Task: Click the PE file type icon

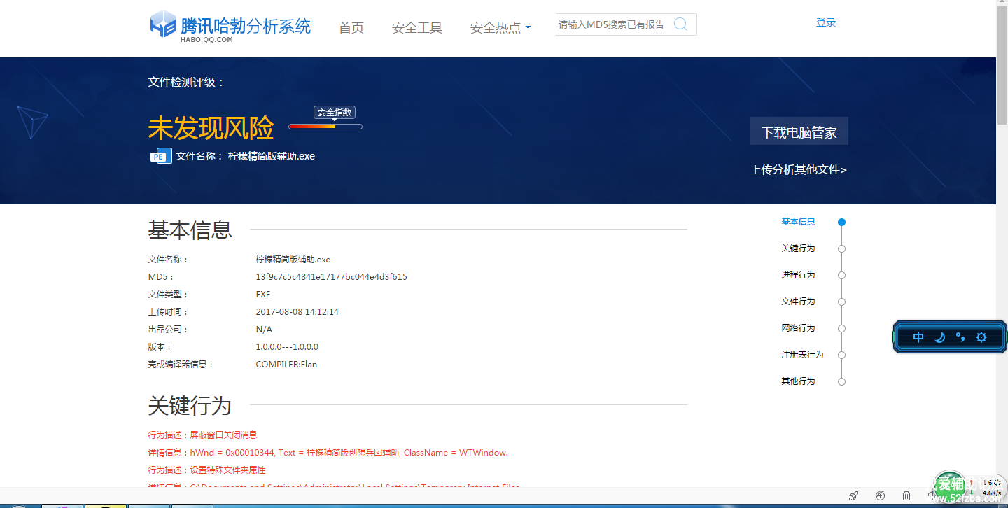Action: [x=161, y=156]
